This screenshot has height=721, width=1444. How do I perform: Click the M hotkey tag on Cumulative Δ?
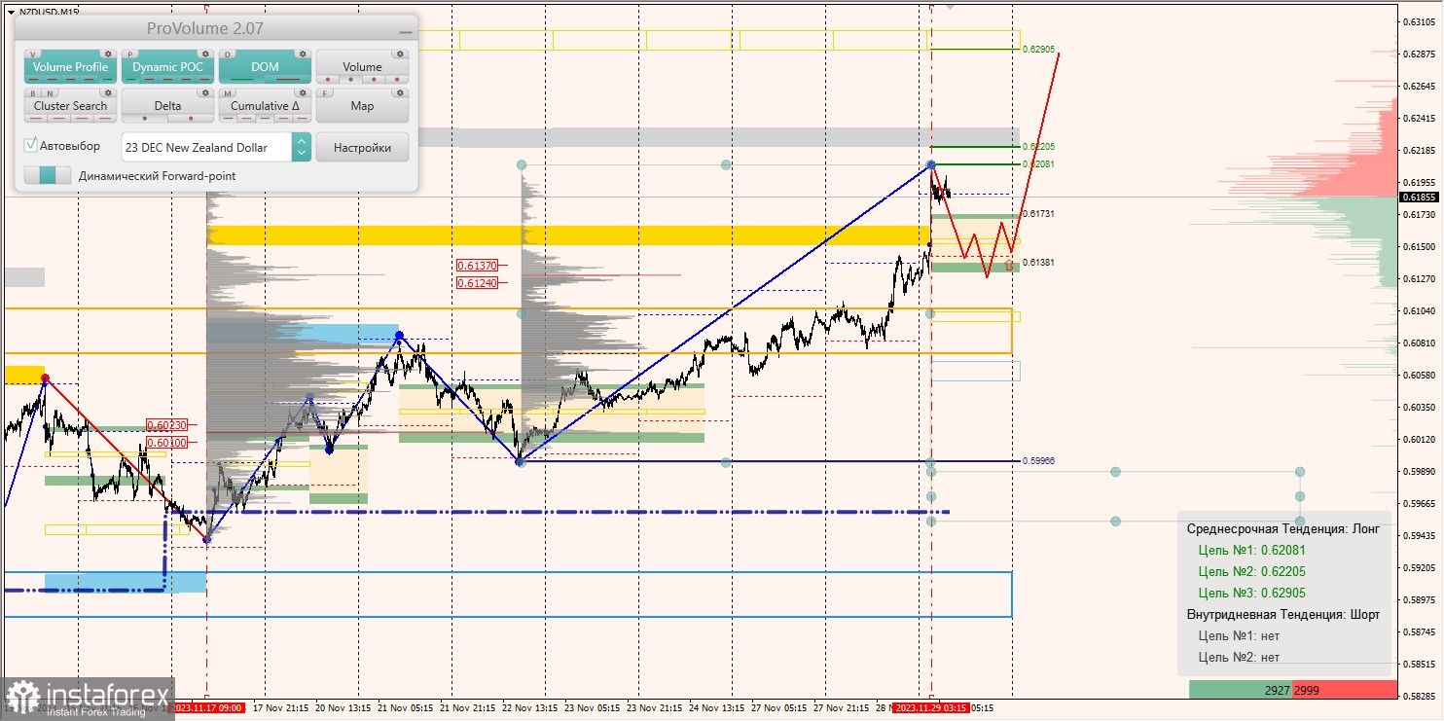tap(230, 93)
